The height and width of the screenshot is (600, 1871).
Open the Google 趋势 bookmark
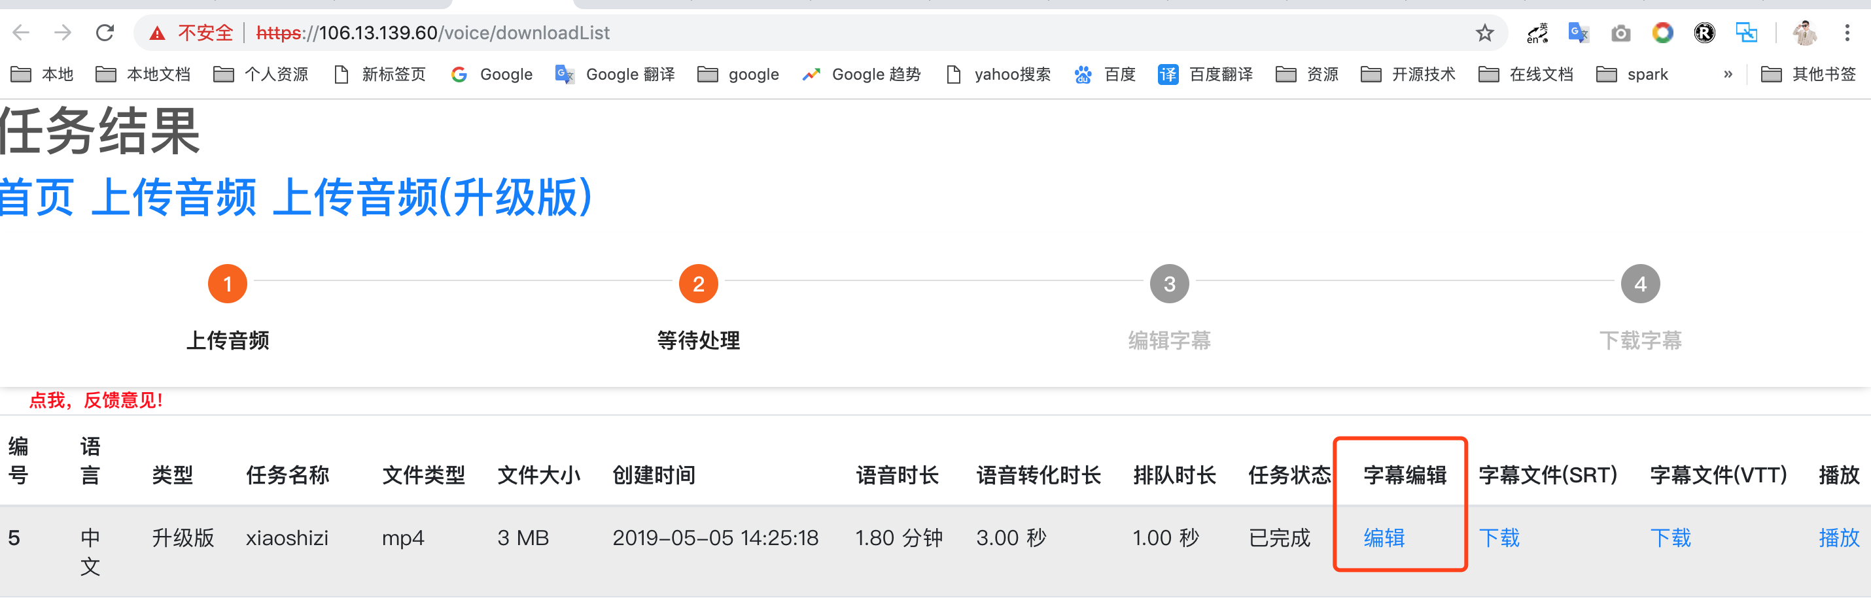(x=862, y=74)
